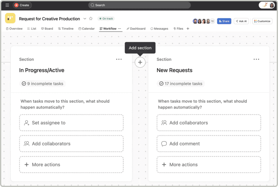Image resolution: width=278 pixels, height=187 pixels.
Task: Open the Dashboard tab
Action: point(136,29)
